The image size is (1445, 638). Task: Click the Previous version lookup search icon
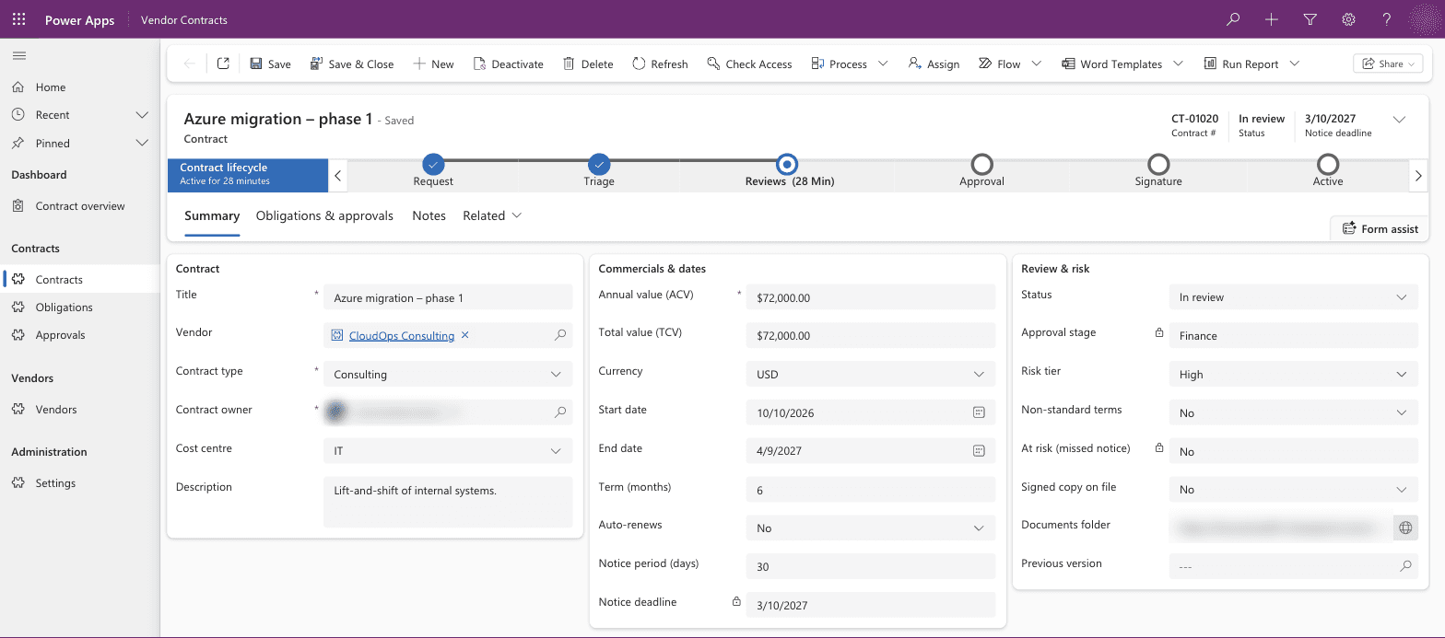(x=1405, y=566)
